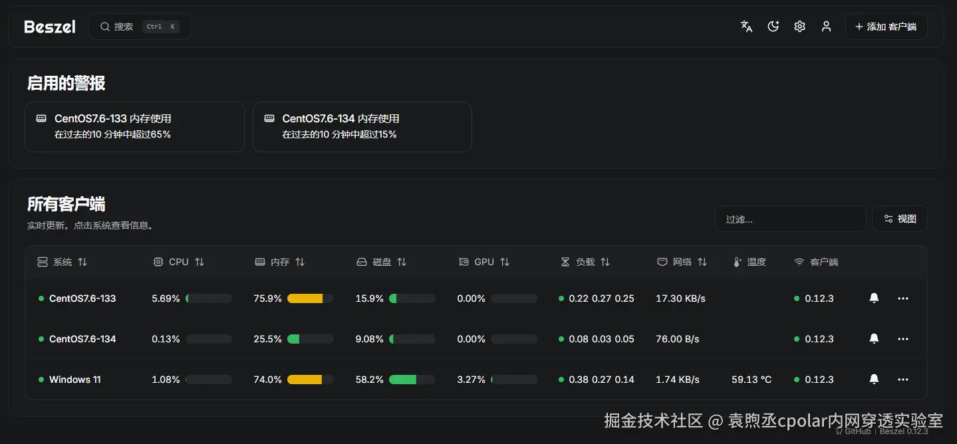
Task: Sort by 磁盘 column header
Action: point(382,262)
